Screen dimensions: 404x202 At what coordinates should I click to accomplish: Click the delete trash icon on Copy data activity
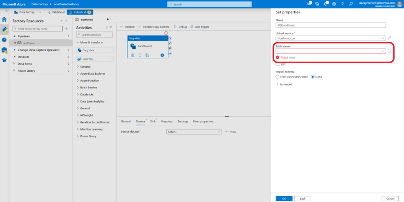(x=133, y=55)
